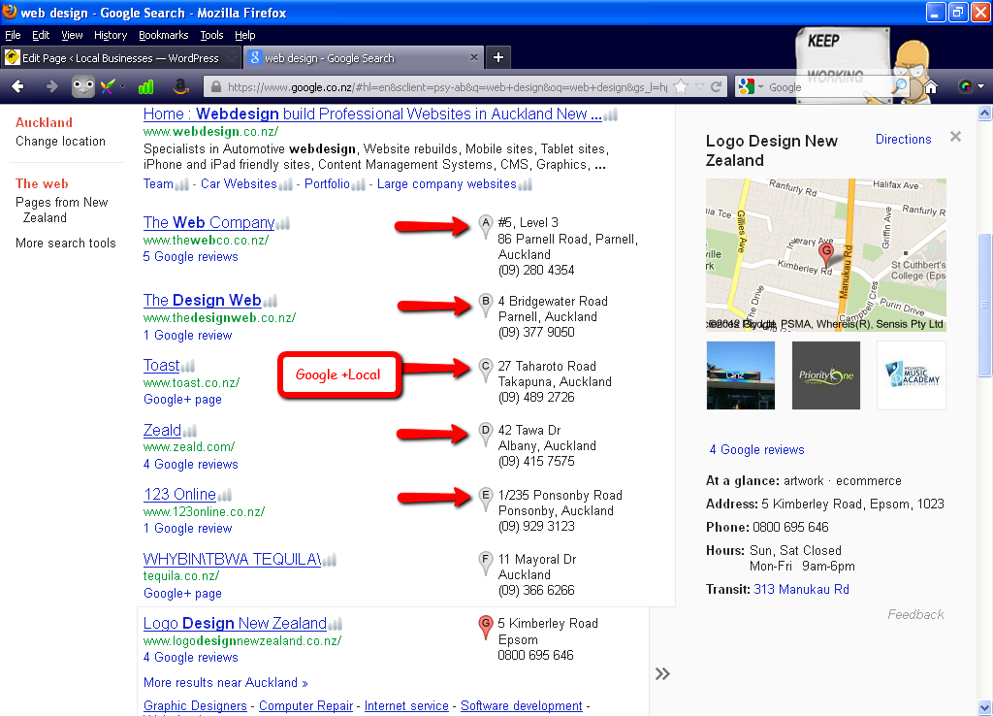Open dropdown beside the color wheel icon
Viewport: 993px width, 716px height.
click(x=981, y=86)
